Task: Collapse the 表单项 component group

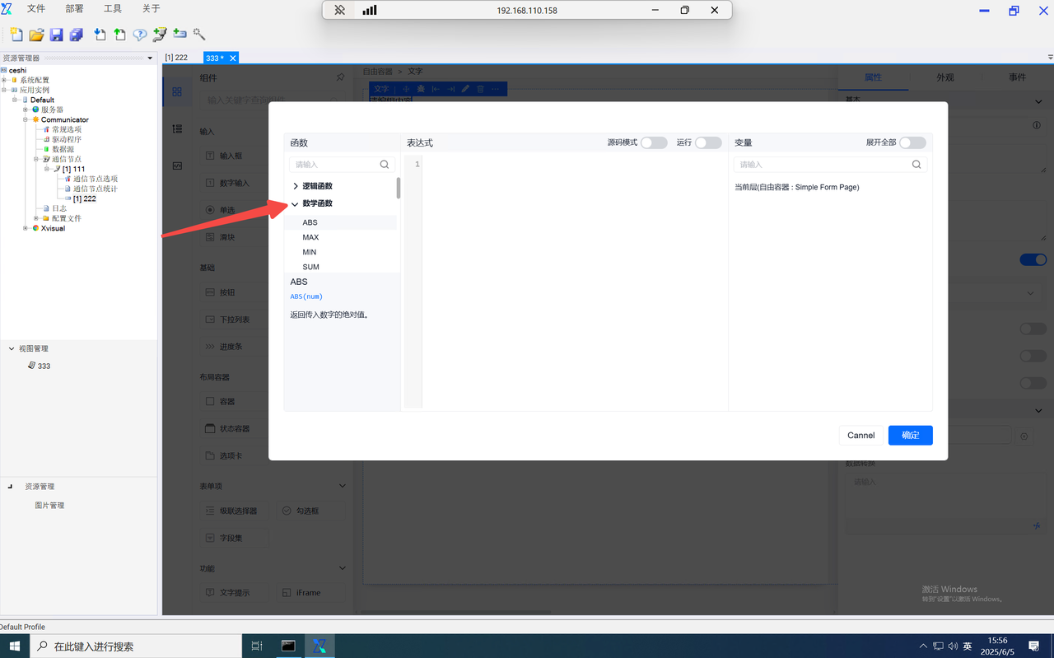Action: pos(343,486)
